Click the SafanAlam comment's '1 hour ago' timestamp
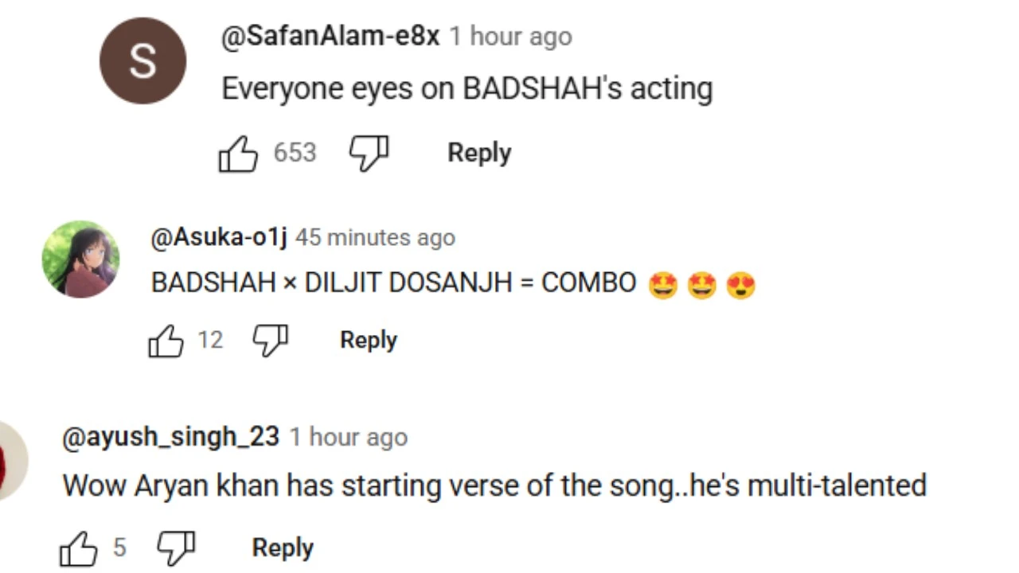Image resolution: width=1019 pixels, height=573 pixels. point(510,37)
